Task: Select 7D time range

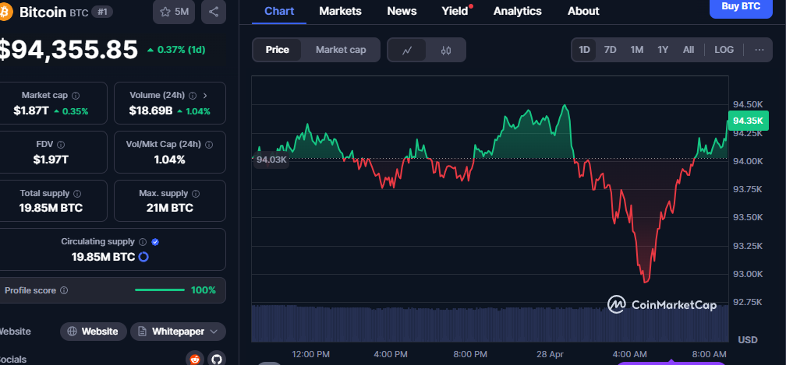Action: point(610,50)
